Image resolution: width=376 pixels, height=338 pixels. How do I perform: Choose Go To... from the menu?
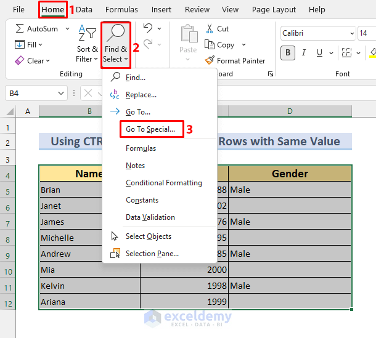[160, 112]
